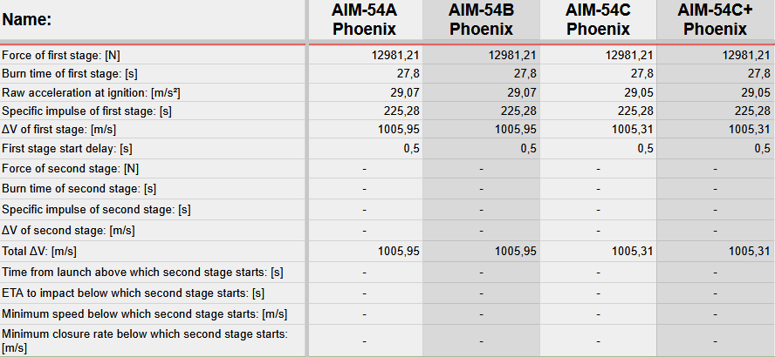
Task: Select AIM-54A force of first stage value 12981,21
Action: tap(395, 56)
